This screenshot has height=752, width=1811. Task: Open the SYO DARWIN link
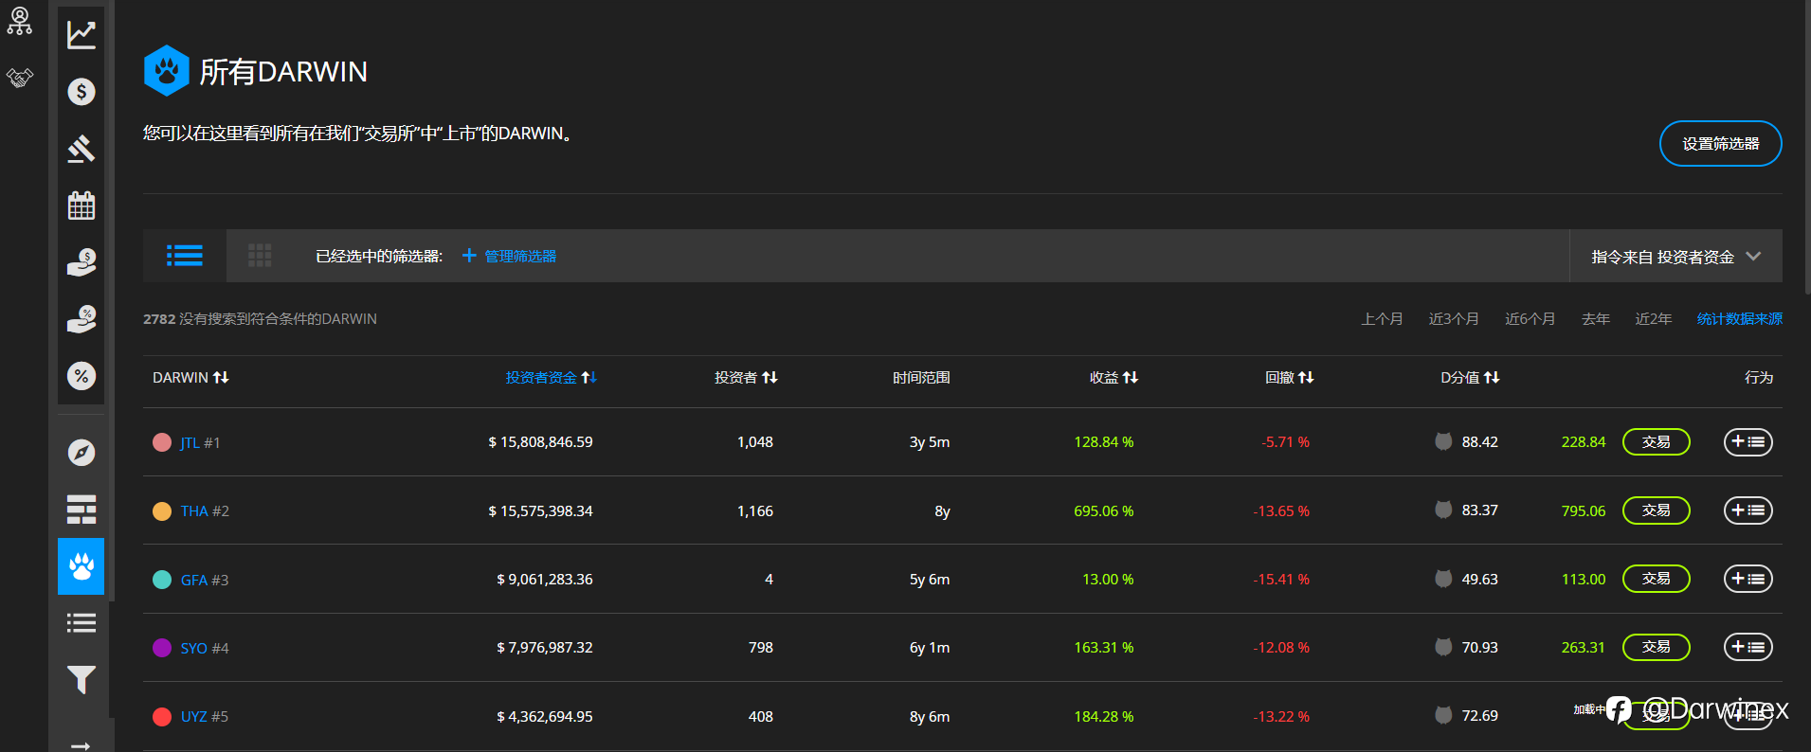click(x=194, y=648)
